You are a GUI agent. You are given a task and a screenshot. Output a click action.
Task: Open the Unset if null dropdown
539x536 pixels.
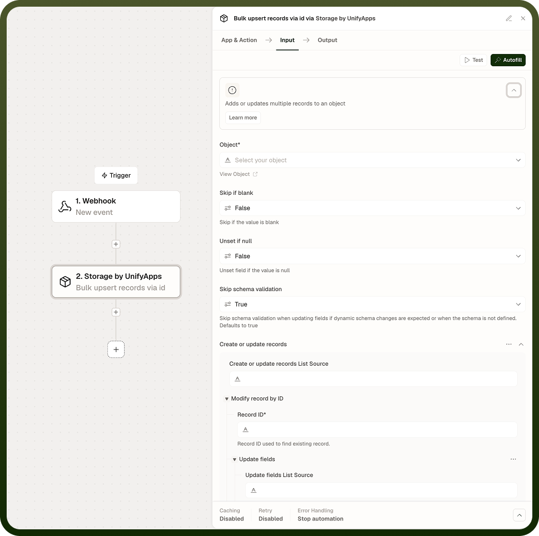tap(372, 256)
